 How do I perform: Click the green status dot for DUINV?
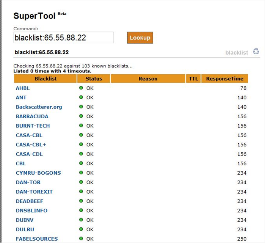[x=81, y=220]
